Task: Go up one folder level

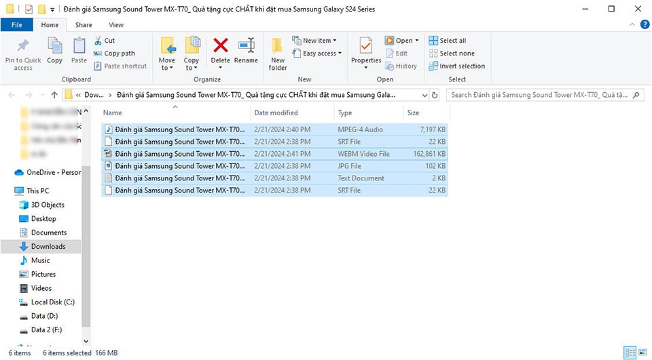Action: tap(54, 95)
